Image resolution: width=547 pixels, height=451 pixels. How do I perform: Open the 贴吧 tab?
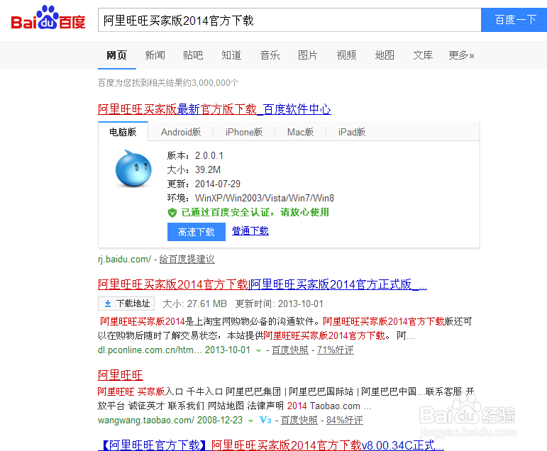click(x=193, y=55)
